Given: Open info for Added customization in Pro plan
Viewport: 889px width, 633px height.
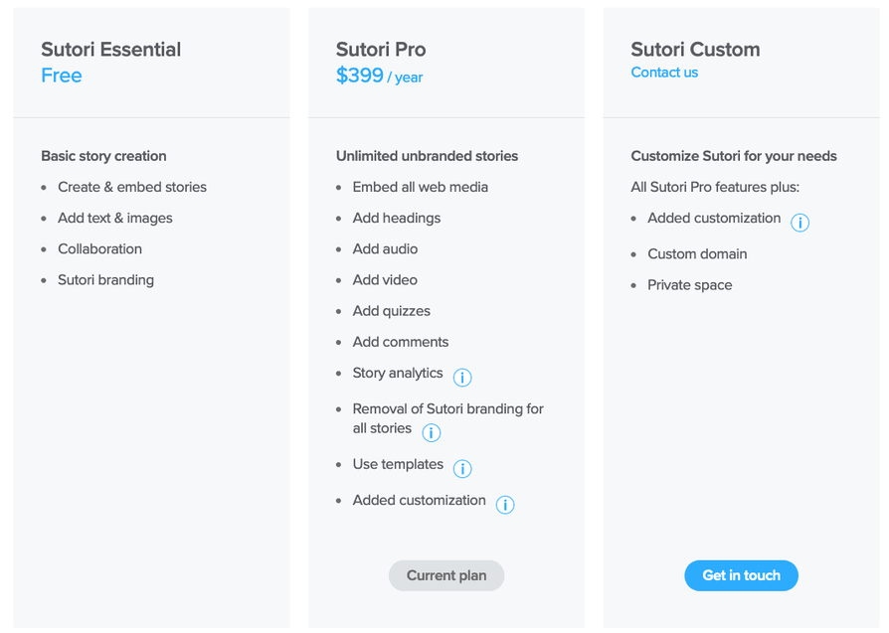Looking at the screenshot, I should [x=504, y=505].
